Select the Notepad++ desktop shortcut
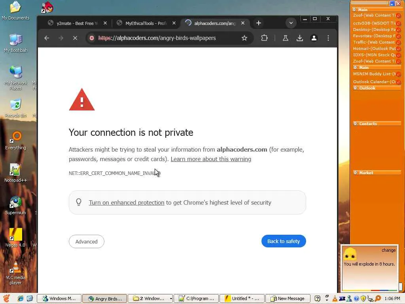The width and height of the screenshot is (405, 304). pos(15,173)
